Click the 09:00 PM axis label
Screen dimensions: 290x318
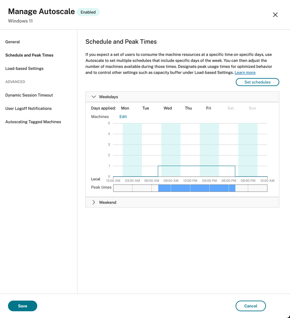(x=248, y=181)
